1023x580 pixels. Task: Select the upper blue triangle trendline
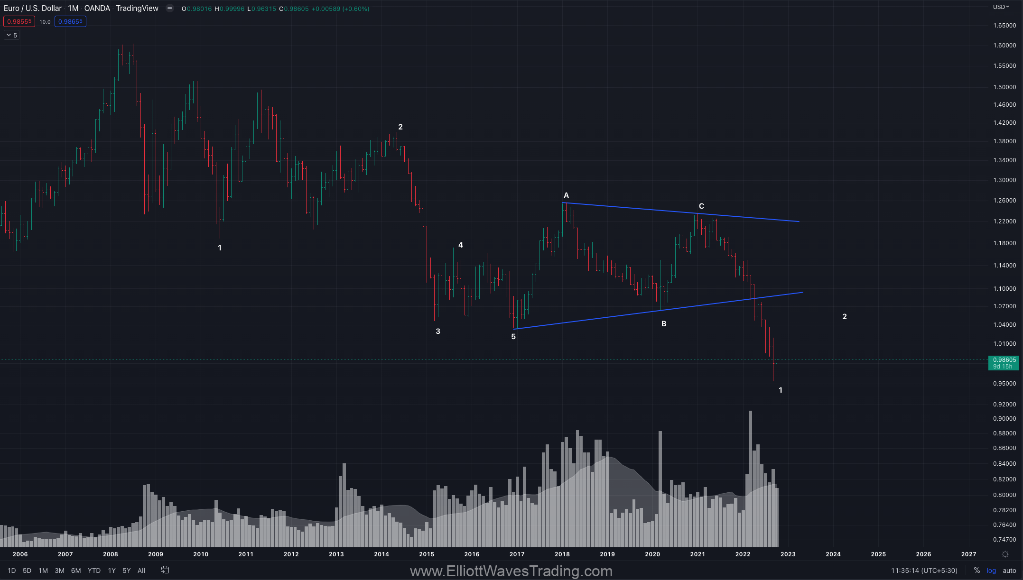tap(681, 212)
